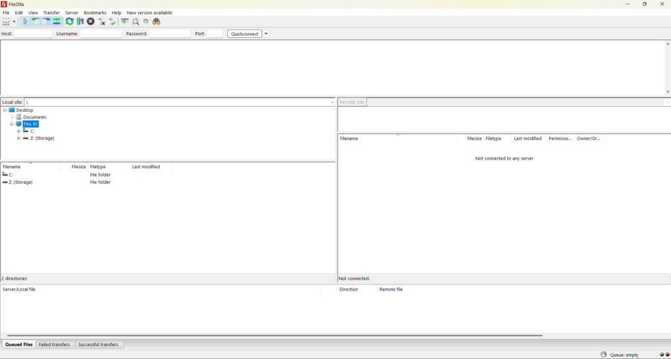Viewport: 671px width, 359px height.
Task: Click the Quickconnect button
Action: pos(244,34)
